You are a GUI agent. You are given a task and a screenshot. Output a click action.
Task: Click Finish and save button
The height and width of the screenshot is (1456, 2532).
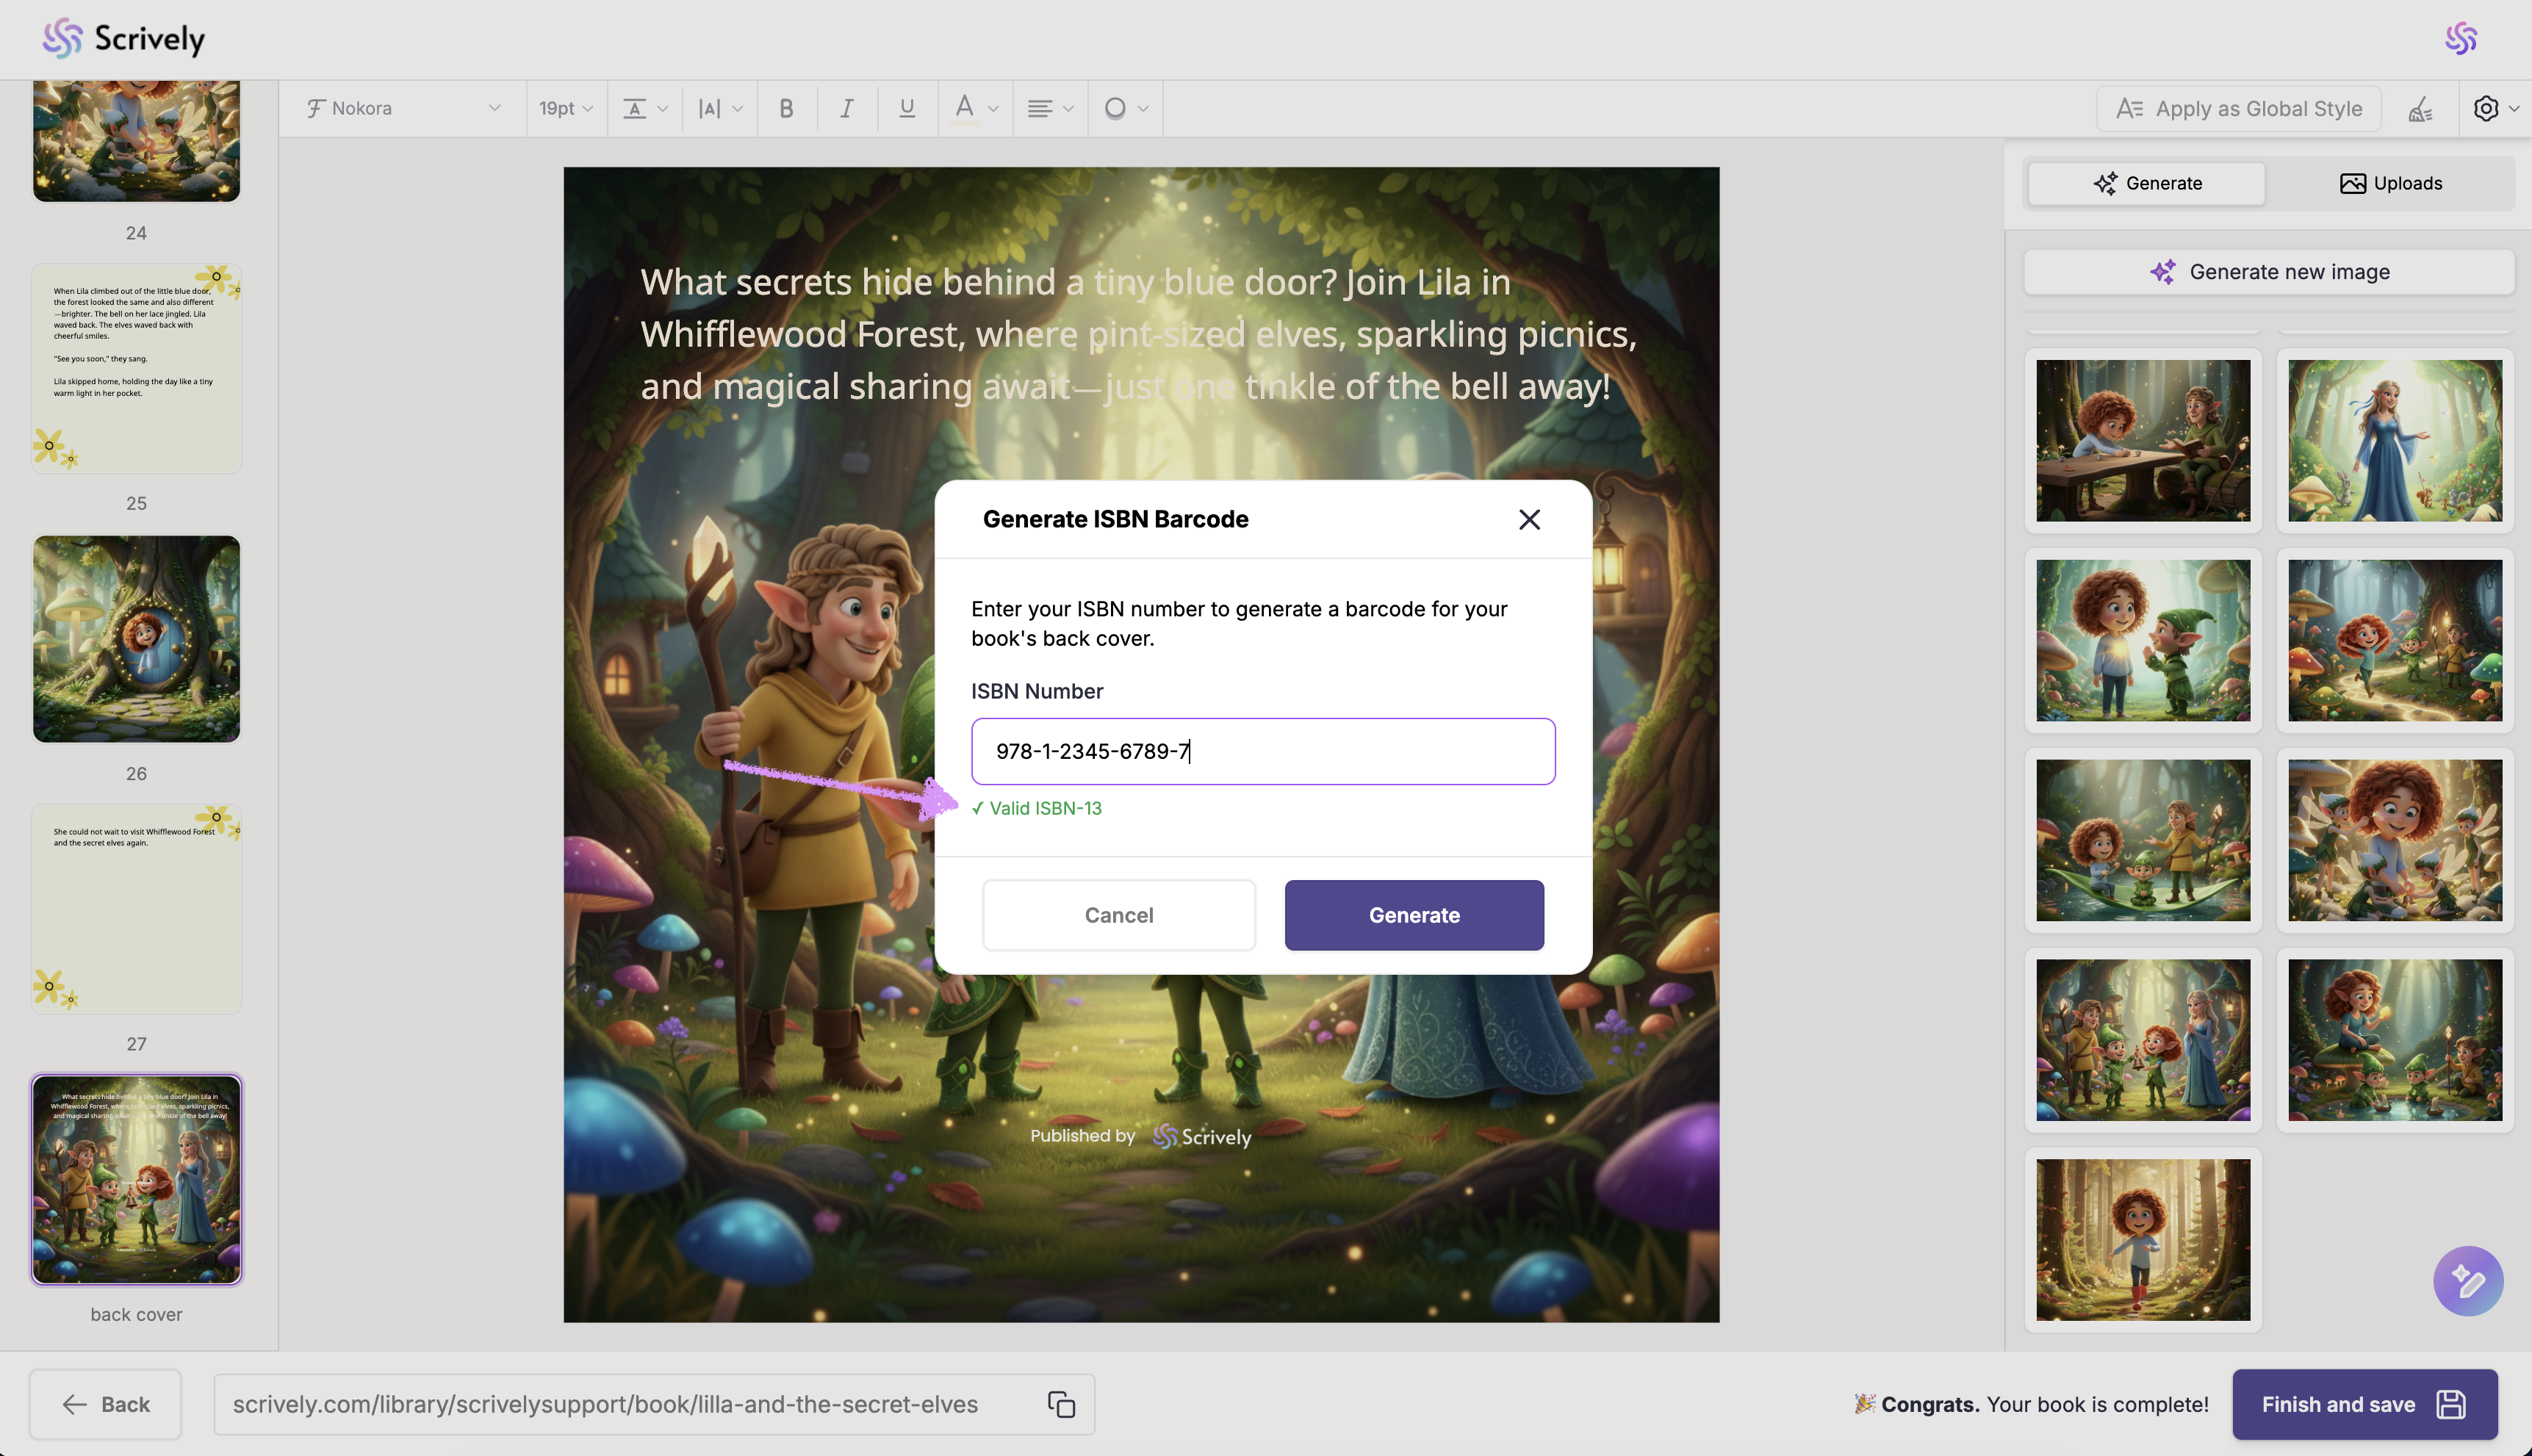coord(2364,1404)
